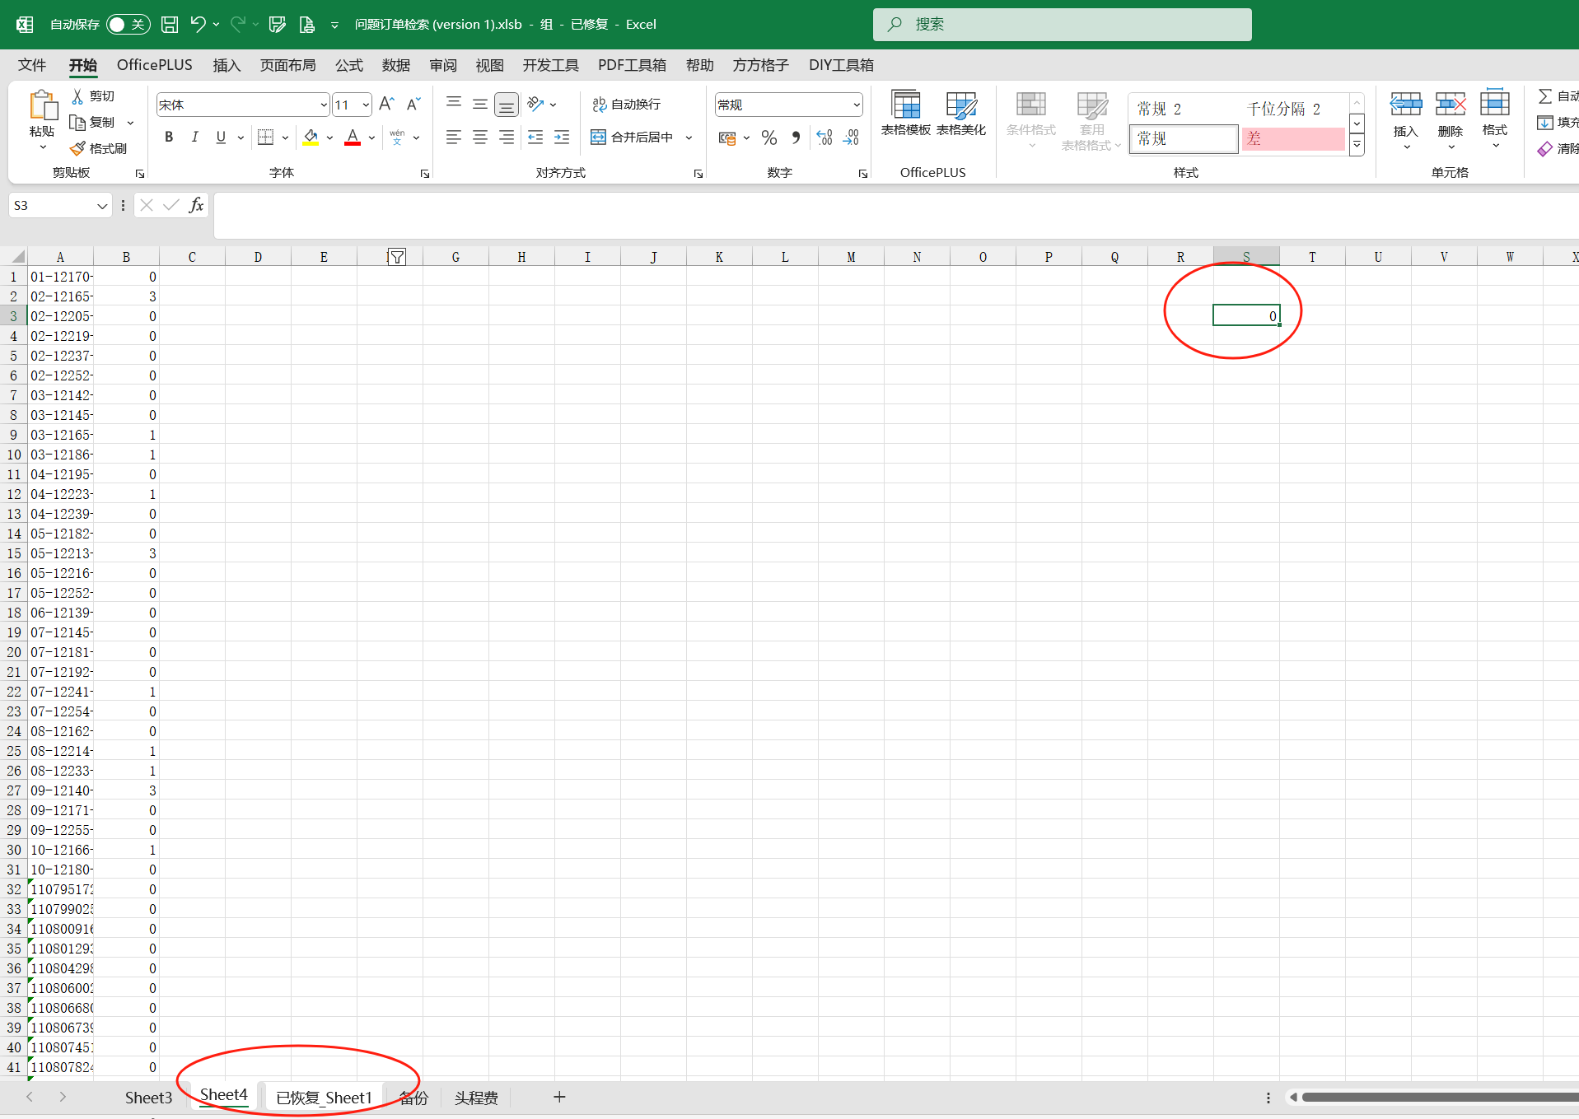The image size is (1579, 1119).
Task: Open the 文件 (File) menu
Action: [x=32, y=65]
